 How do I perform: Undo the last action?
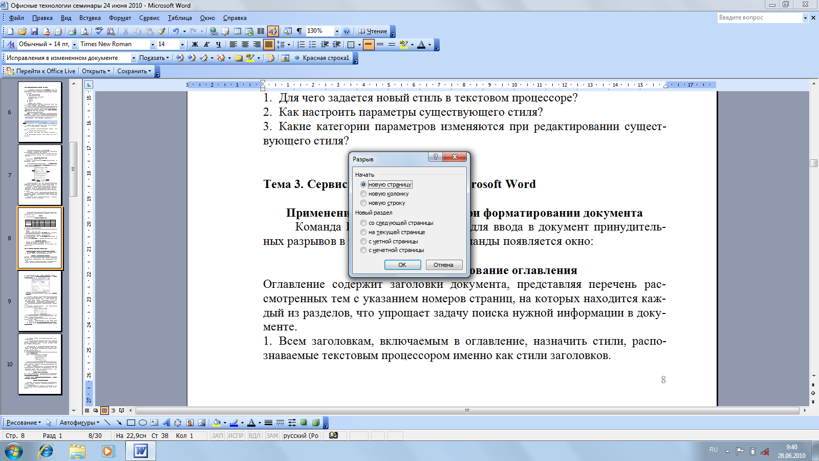(x=176, y=31)
